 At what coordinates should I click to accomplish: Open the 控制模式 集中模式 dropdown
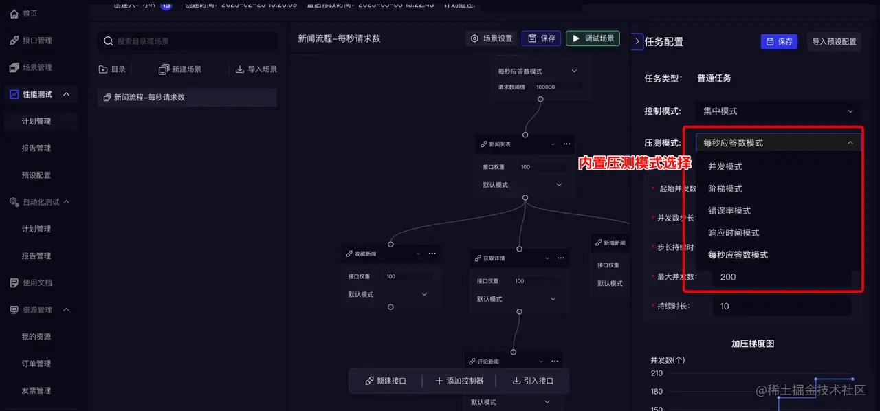click(778, 111)
